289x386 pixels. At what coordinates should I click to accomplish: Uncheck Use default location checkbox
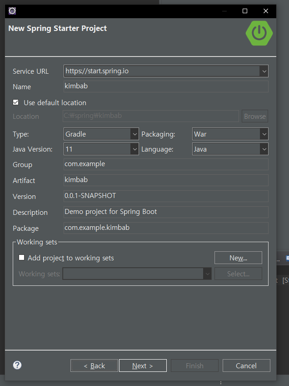16,102
